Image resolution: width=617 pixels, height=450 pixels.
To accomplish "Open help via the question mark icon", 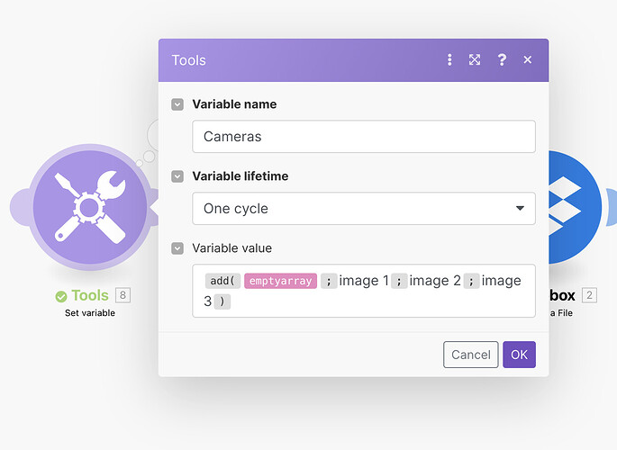I will (x=502, y=60).
